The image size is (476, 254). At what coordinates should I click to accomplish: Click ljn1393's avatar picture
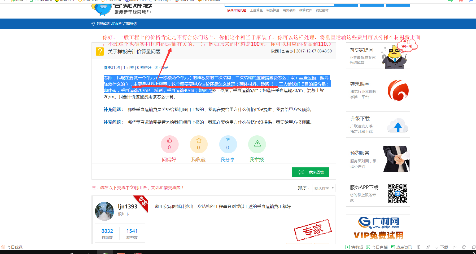click(x=104, y=211)
